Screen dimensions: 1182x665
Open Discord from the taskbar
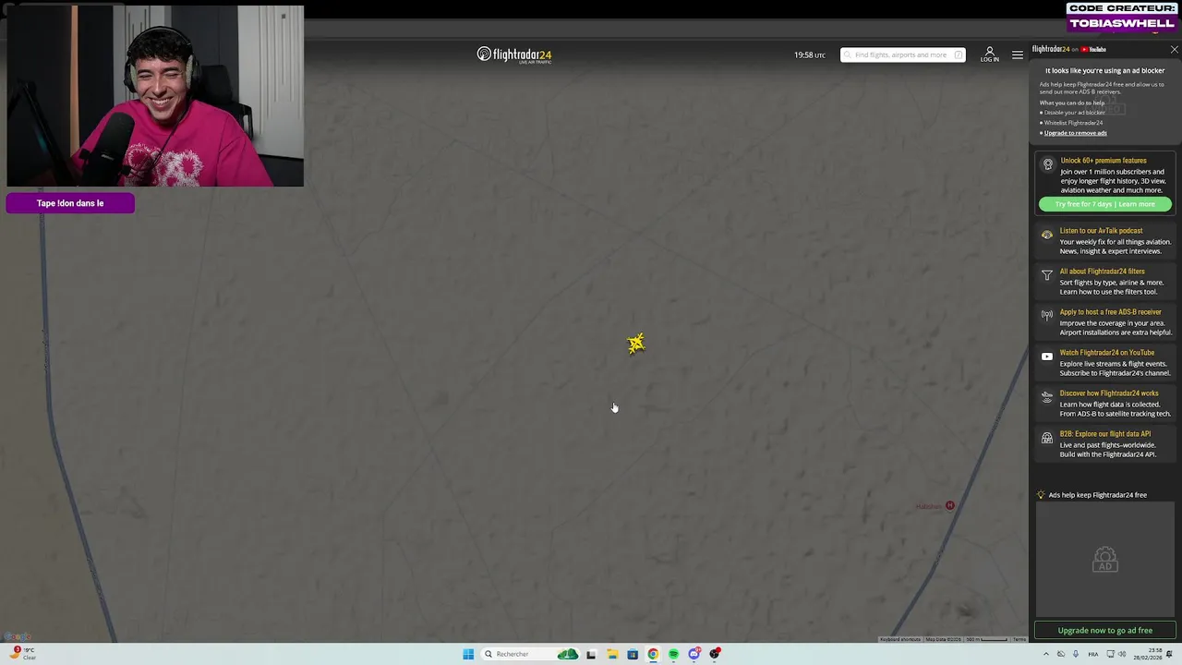click(694, 654)
